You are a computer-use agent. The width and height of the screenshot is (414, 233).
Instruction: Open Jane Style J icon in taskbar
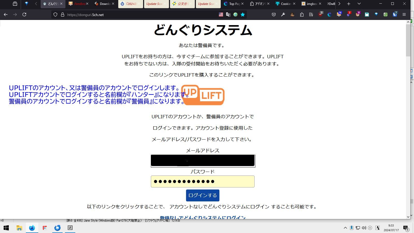[70, 228]
